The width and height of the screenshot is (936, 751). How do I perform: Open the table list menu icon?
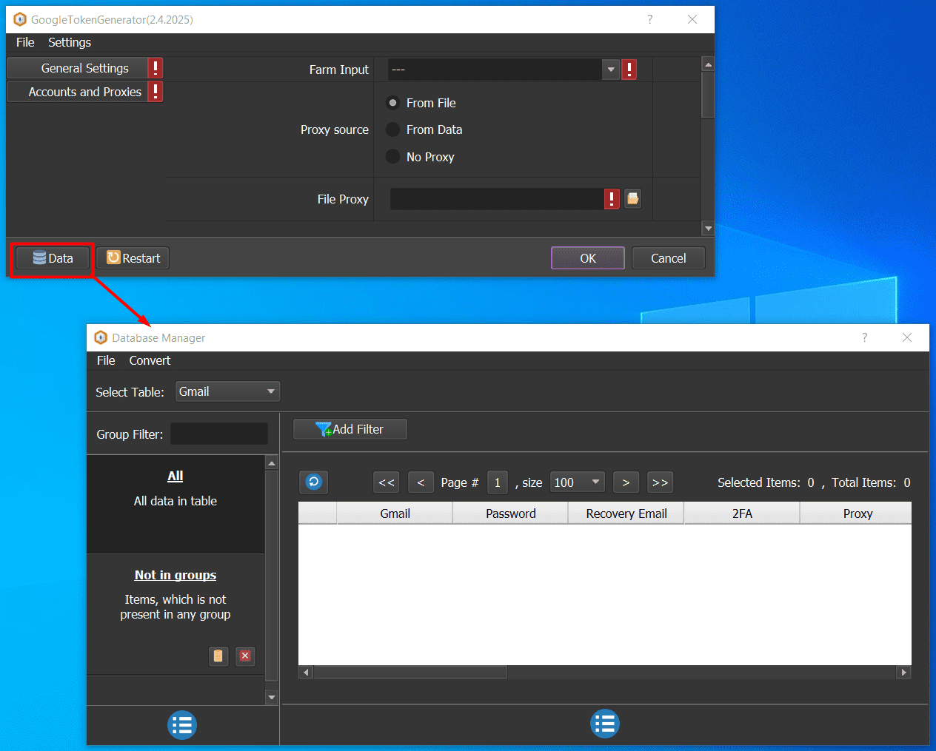[x=605, y=724]
